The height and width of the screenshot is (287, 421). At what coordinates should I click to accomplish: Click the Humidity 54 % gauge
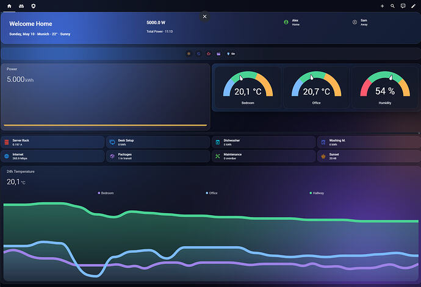385,88
